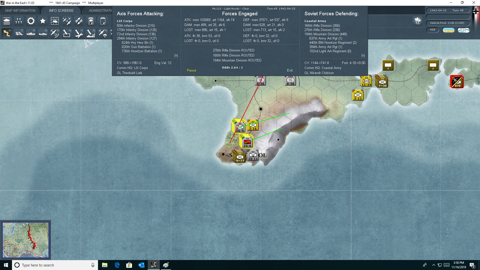Click the 294th Infantry Division entry
The width and height of the screenshot is (480, 270).
coord(137,38)
